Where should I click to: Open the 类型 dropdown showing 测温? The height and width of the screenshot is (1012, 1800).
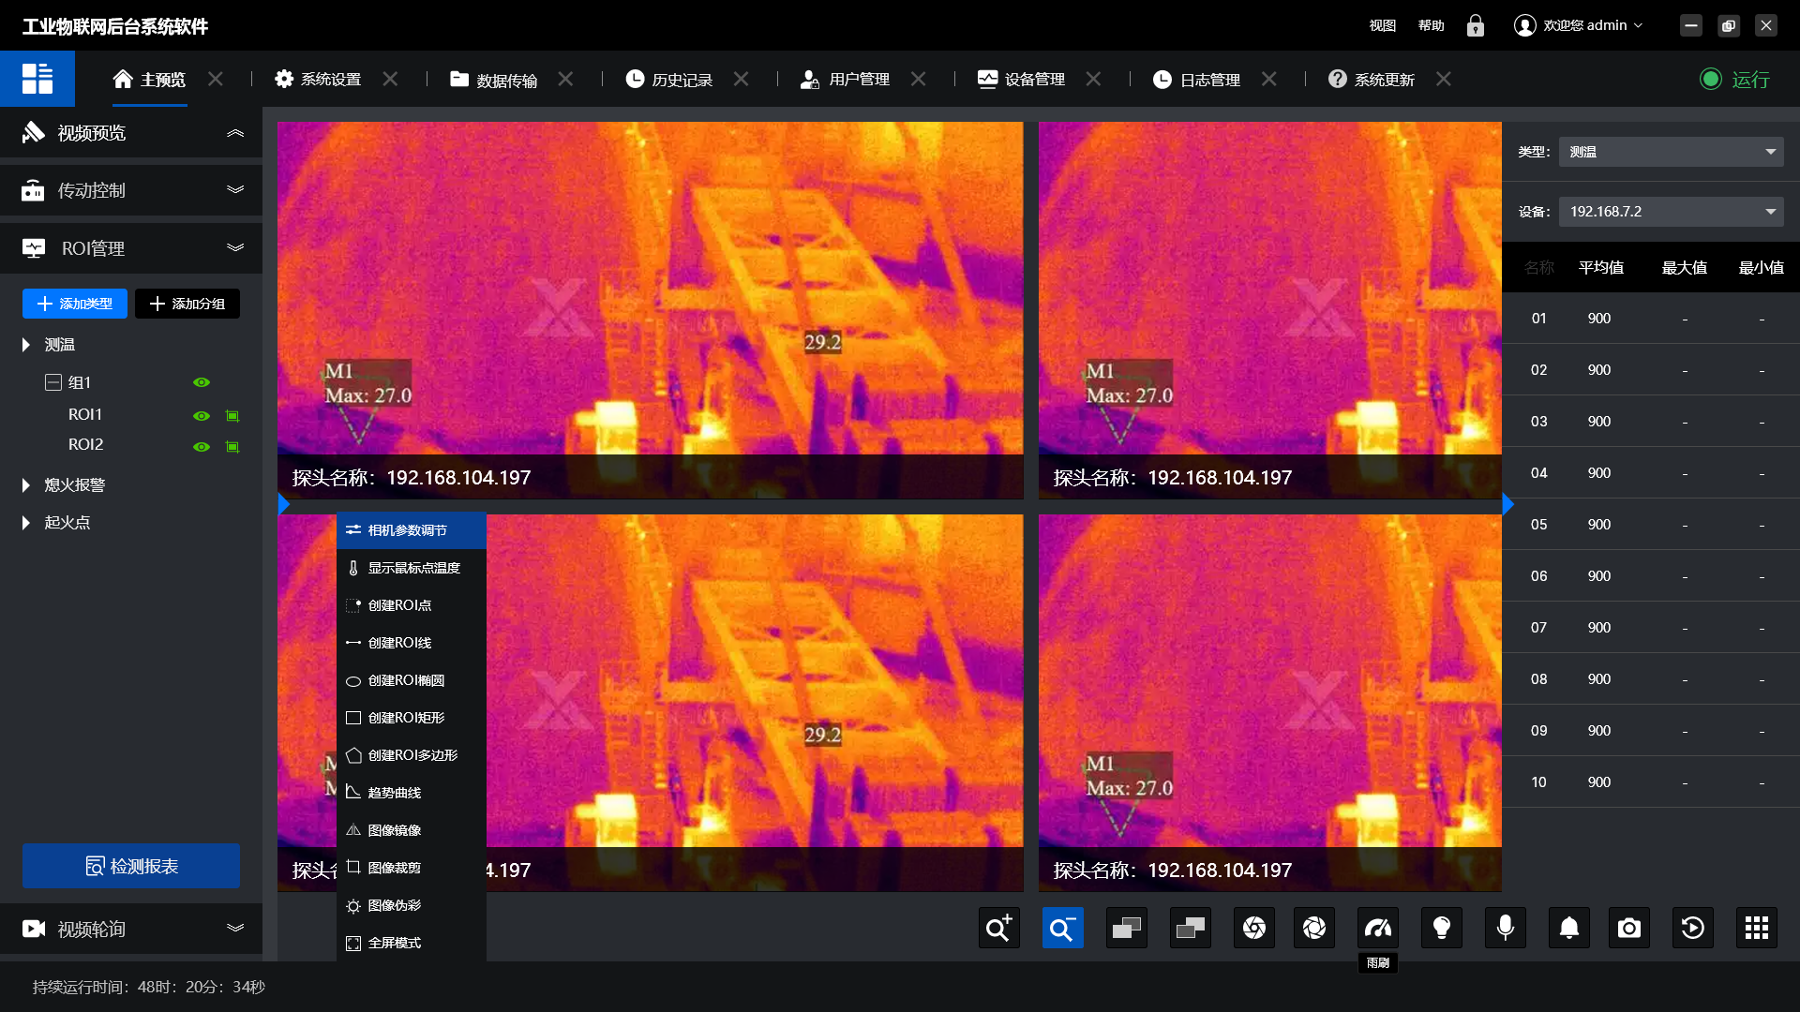point(1671,152)
